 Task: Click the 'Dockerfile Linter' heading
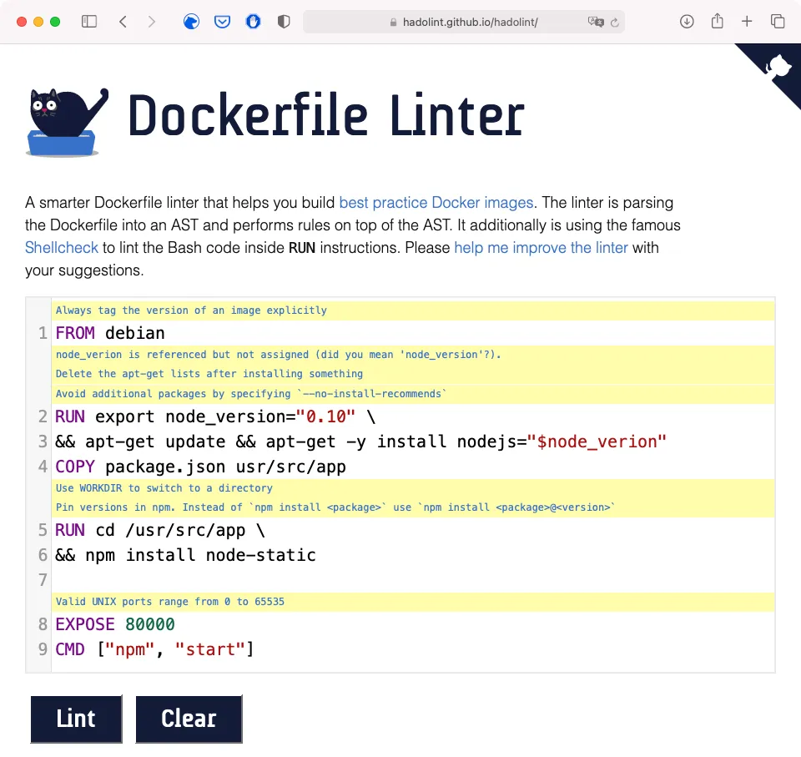click(x=326, y=115)
